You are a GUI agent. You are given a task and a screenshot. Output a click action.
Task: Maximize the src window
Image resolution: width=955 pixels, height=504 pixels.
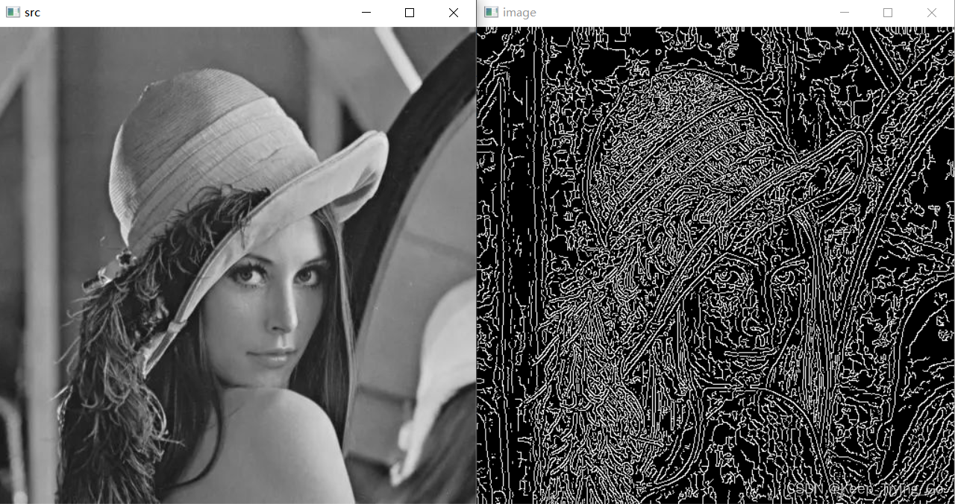[409, 12]
